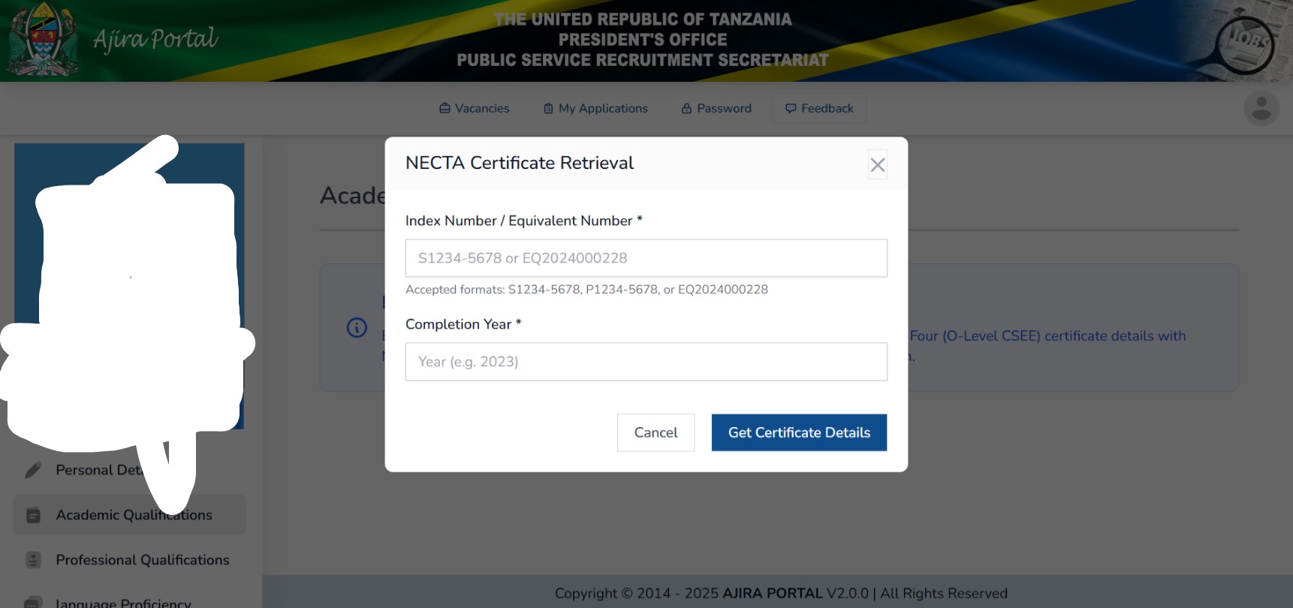The image size is (1293, 608).
Task: Click the pencil icon for Personal Details
Action: coord(33,470)
